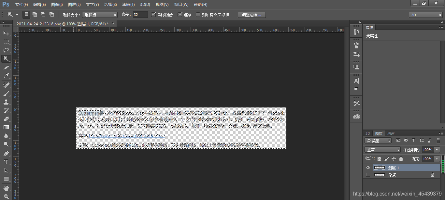Select the Path Selection tool
Image resolution: width=445 pixels, height=200 pixels.
coord(6,170)
